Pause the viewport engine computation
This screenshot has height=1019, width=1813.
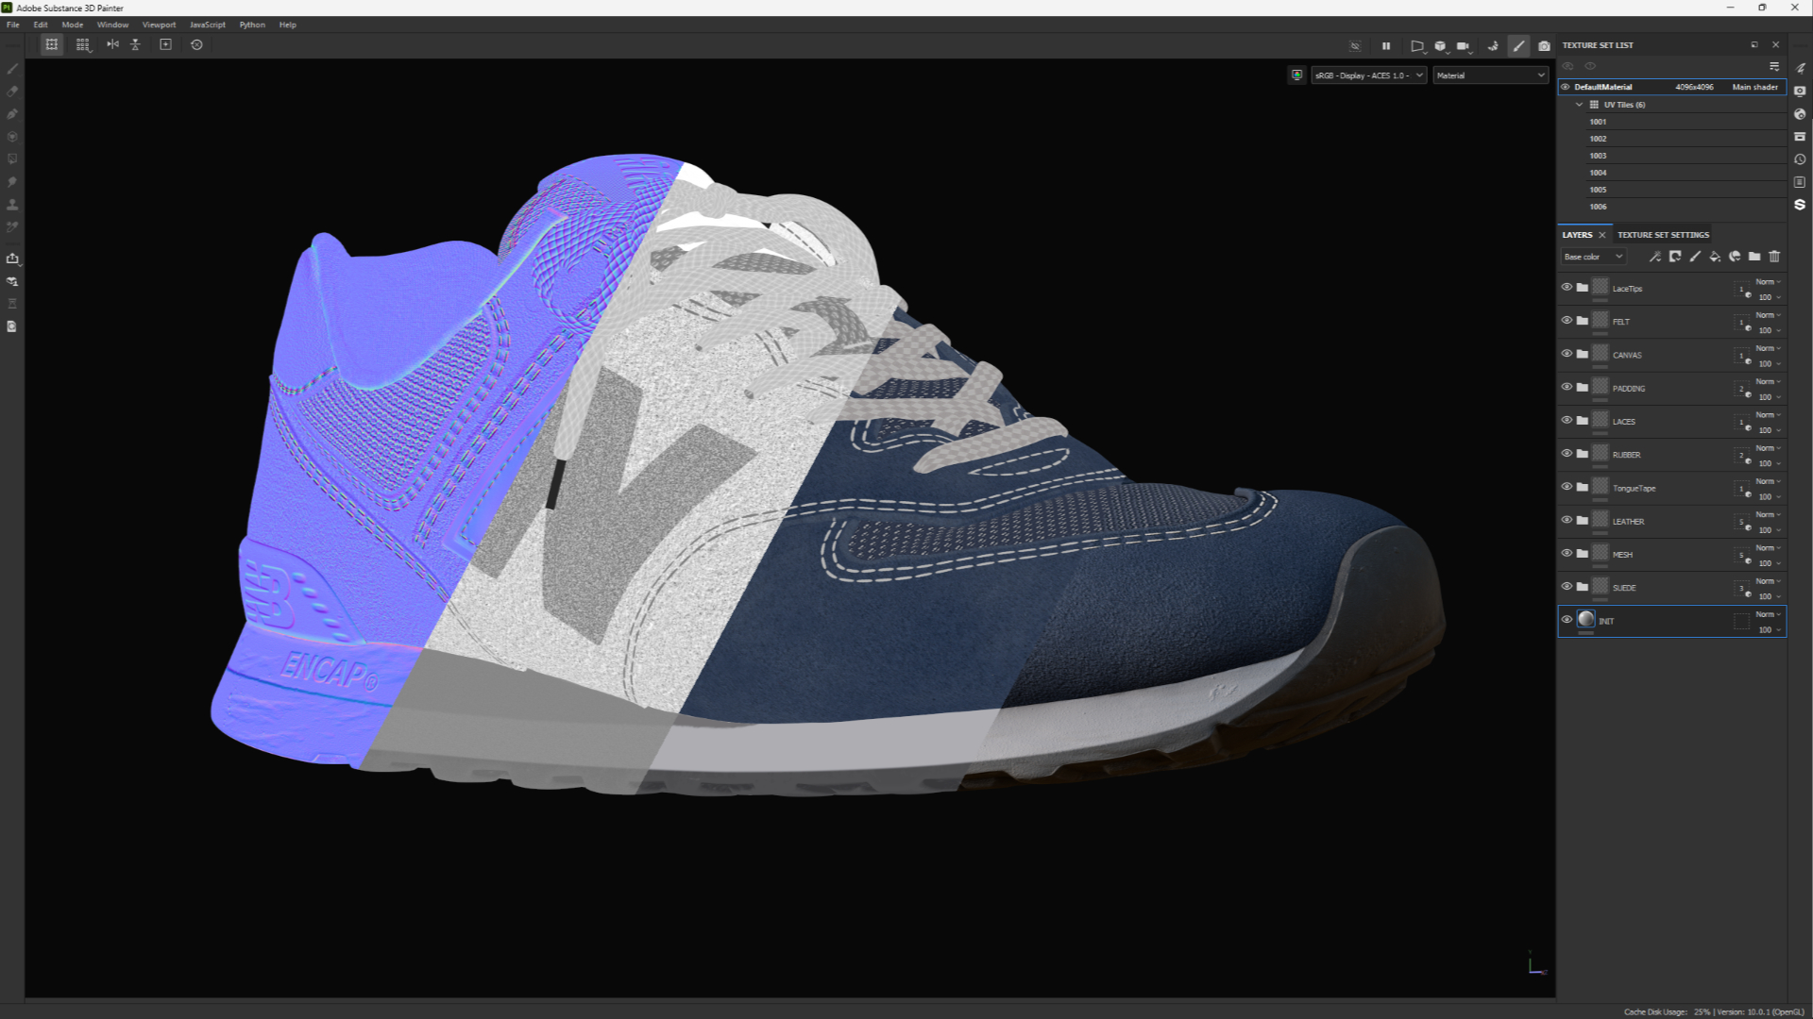(1386, 45)
